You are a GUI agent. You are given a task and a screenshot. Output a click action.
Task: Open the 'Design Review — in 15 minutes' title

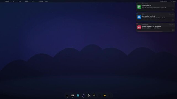pyautogui.click(x=151, y=26)
